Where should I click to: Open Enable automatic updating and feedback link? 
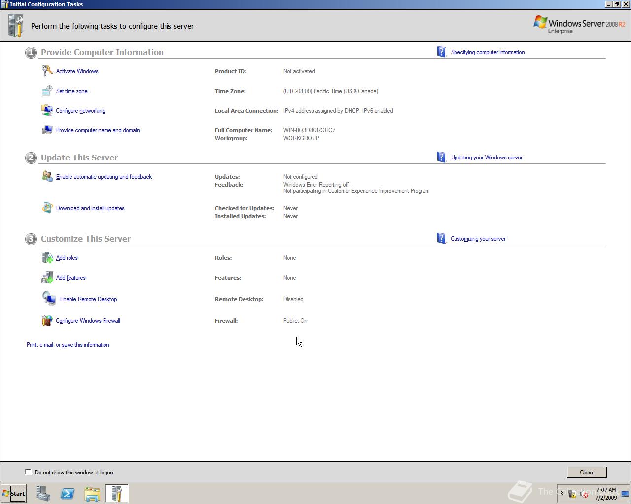[x=104, y=177]
